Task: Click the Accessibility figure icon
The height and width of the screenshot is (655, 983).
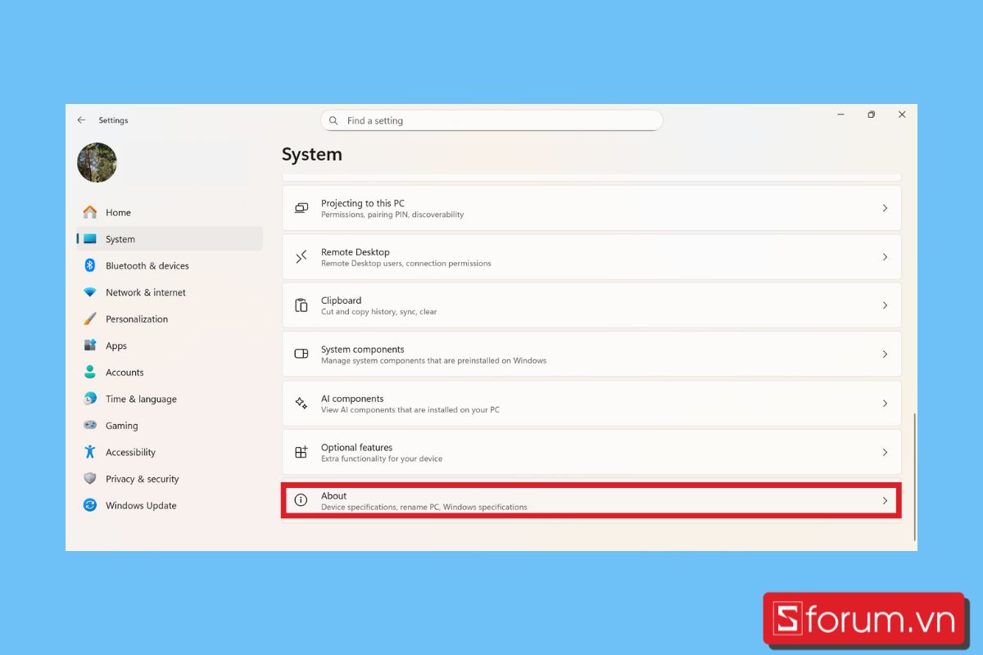Action: coord(90,452)
